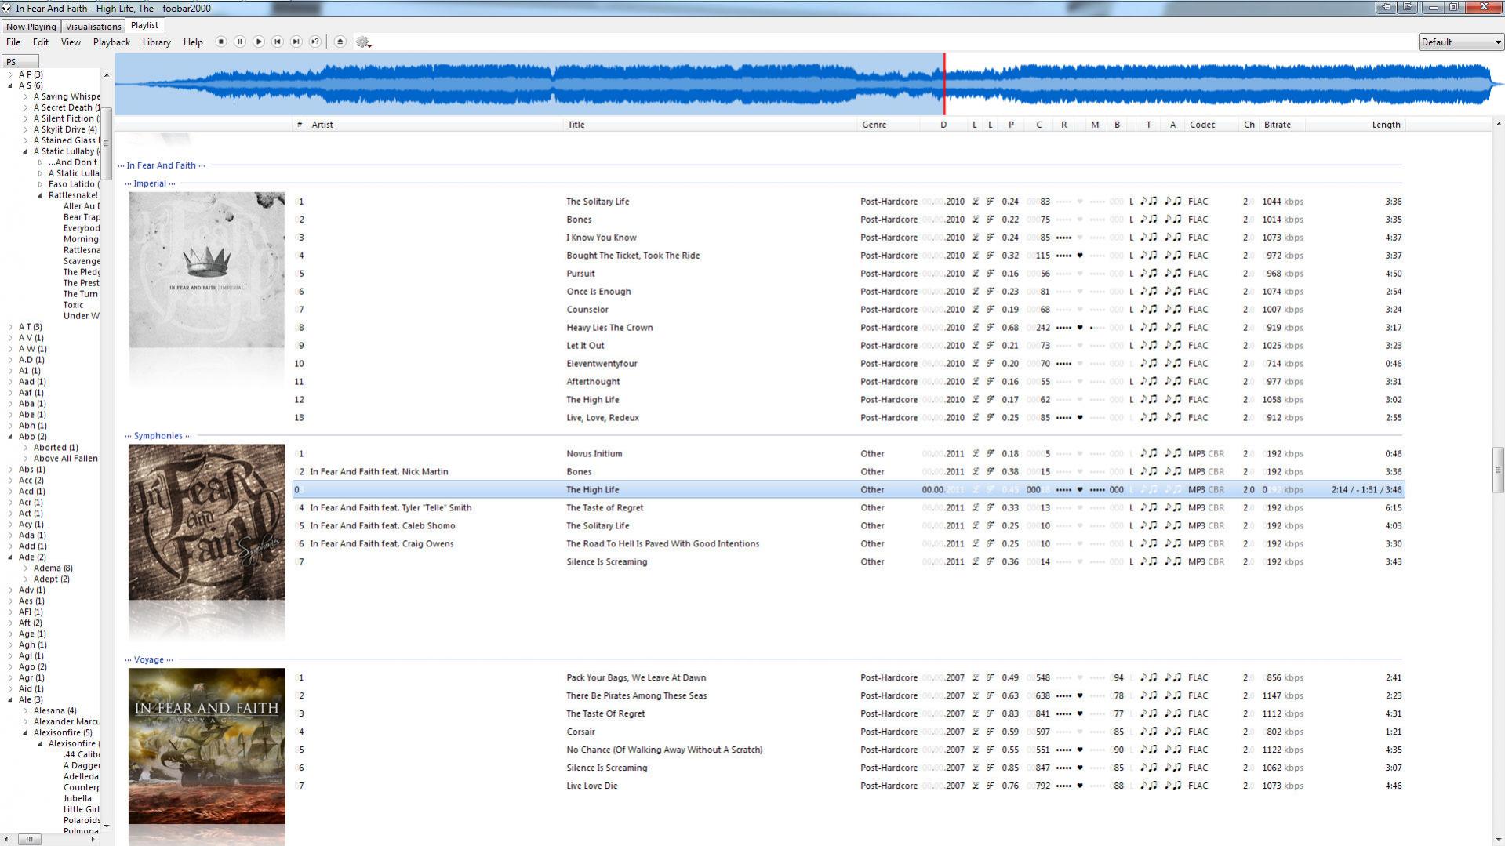Click the playlist vertical scrollbar thumb

(x=1498, y=470)
